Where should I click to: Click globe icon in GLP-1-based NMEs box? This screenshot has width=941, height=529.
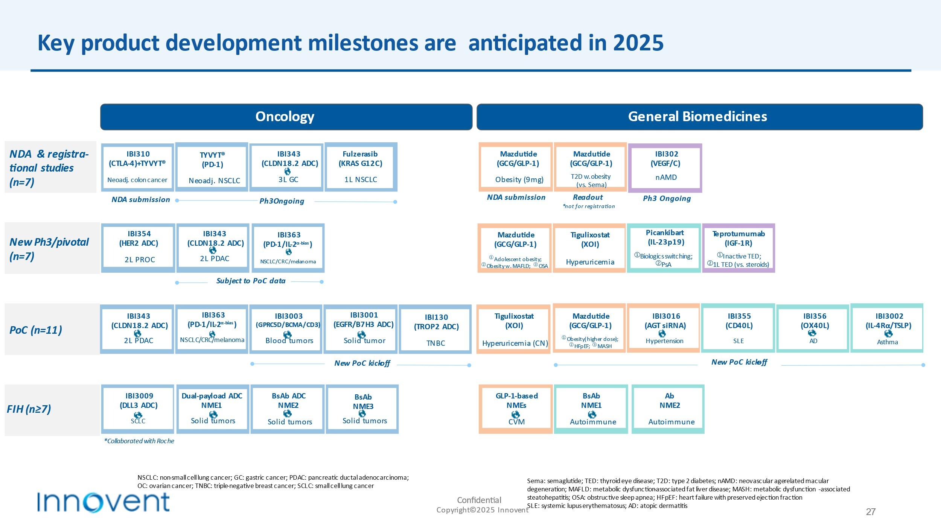coord(516,414)
